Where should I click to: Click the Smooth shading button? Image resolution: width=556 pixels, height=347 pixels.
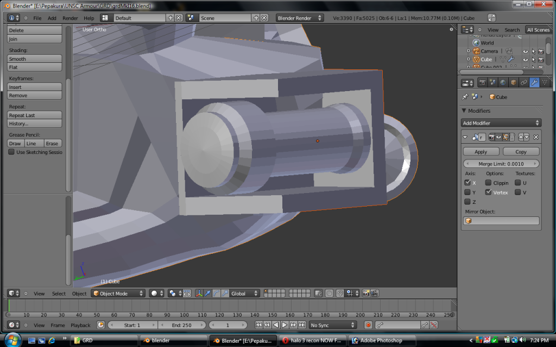click(34, 59)
